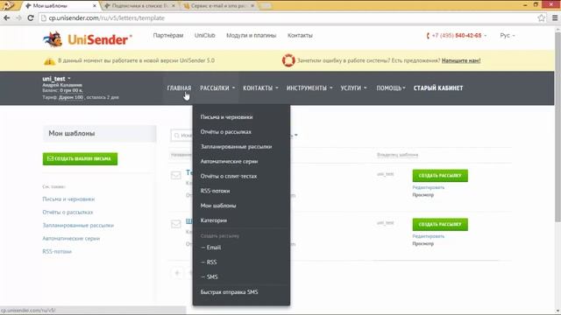Select Запланированные рассылки in dropdown menu

[236, 146]
